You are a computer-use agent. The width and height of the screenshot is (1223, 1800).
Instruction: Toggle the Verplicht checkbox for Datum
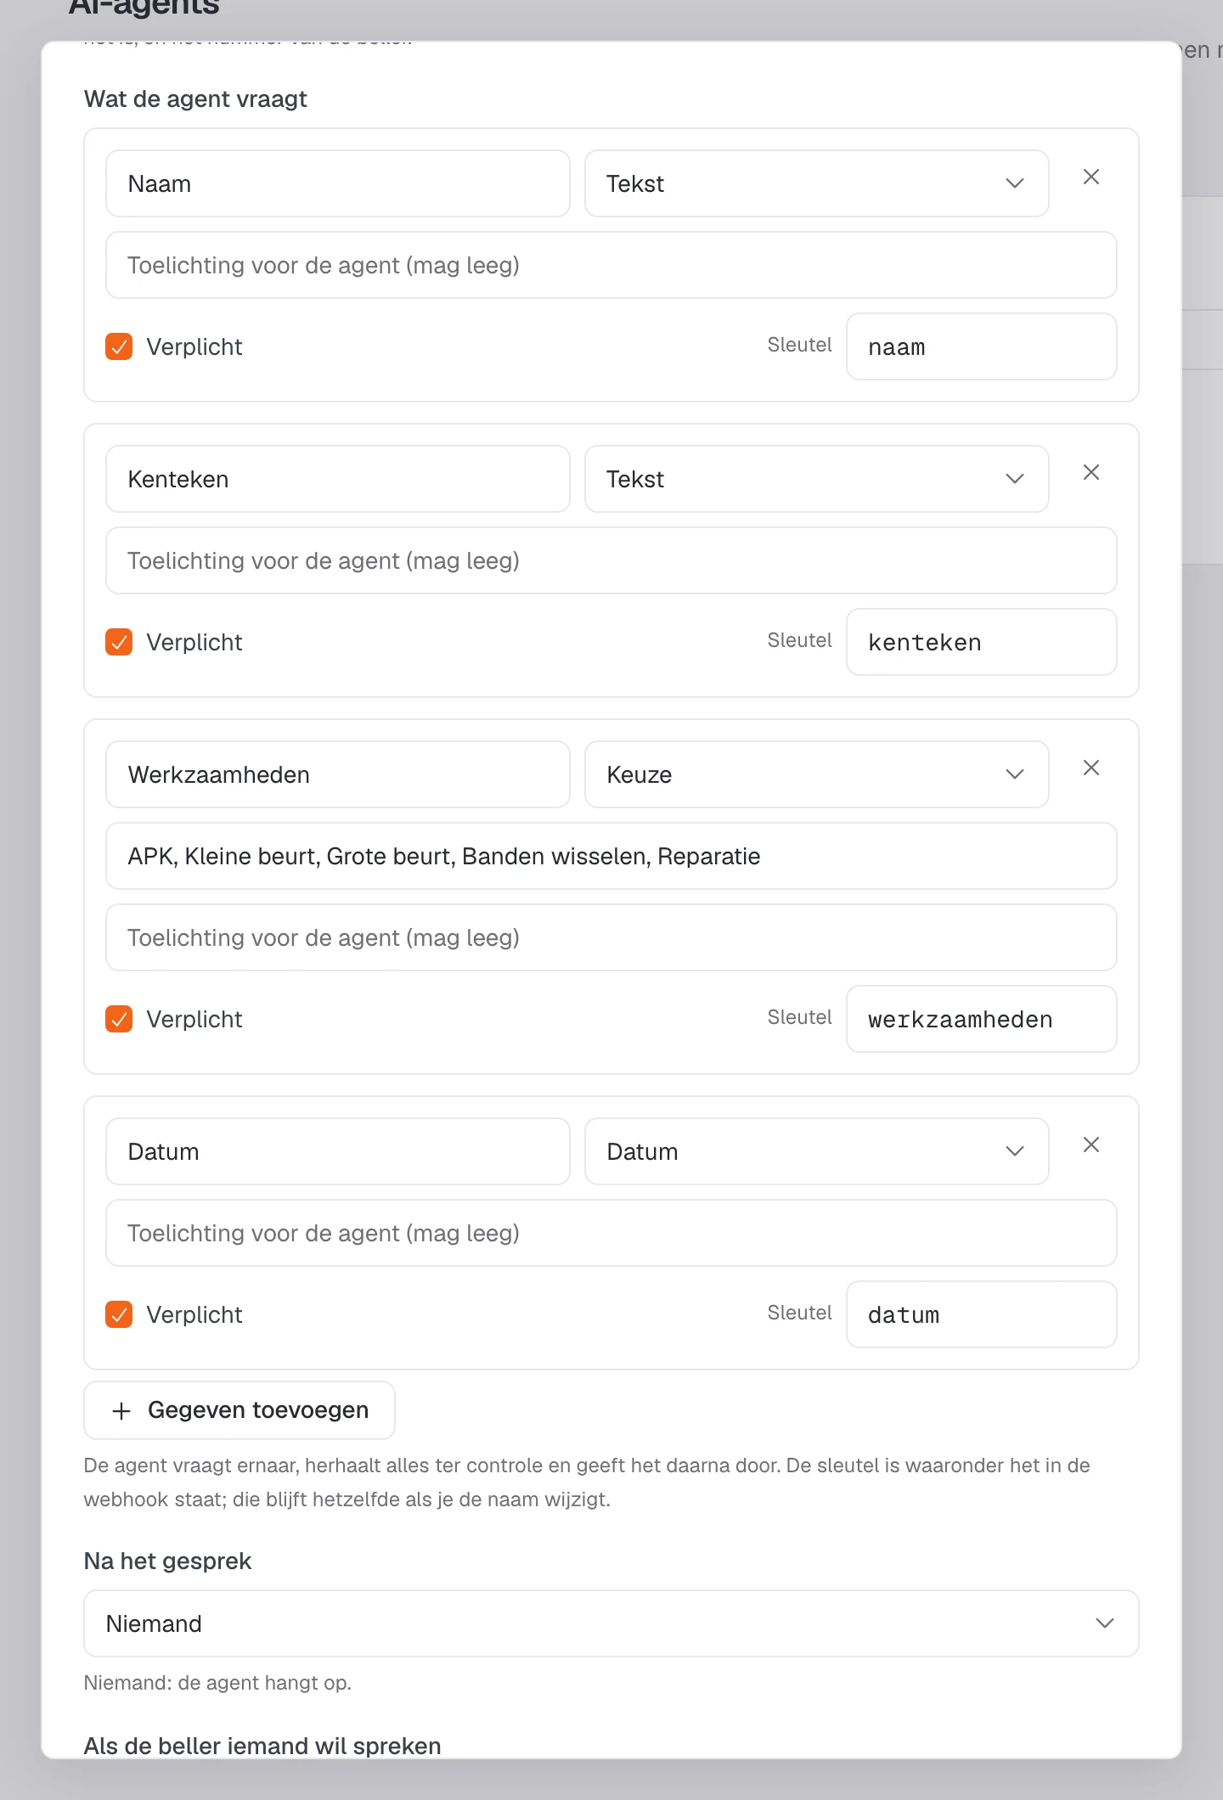click(119, 1314)
